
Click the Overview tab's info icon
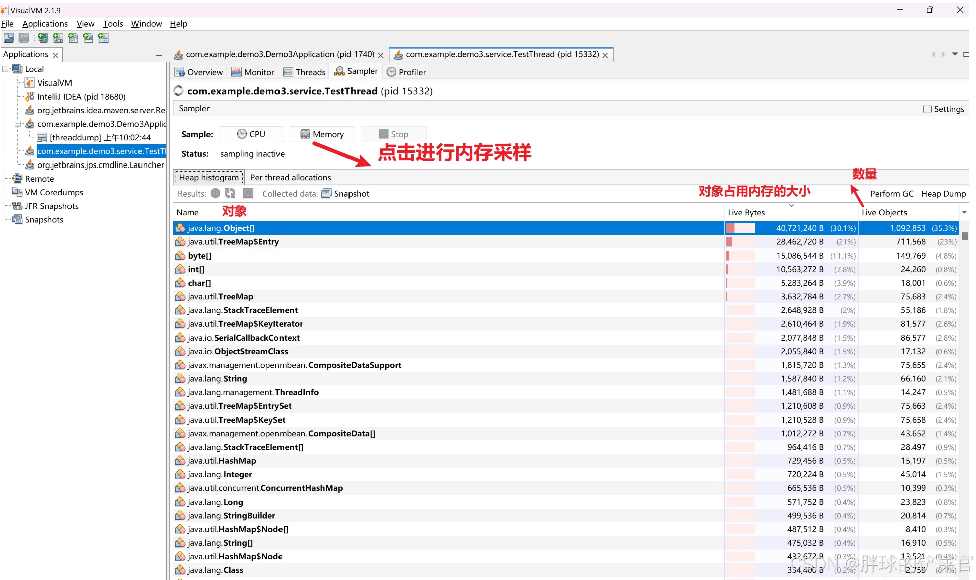point(179,72)
